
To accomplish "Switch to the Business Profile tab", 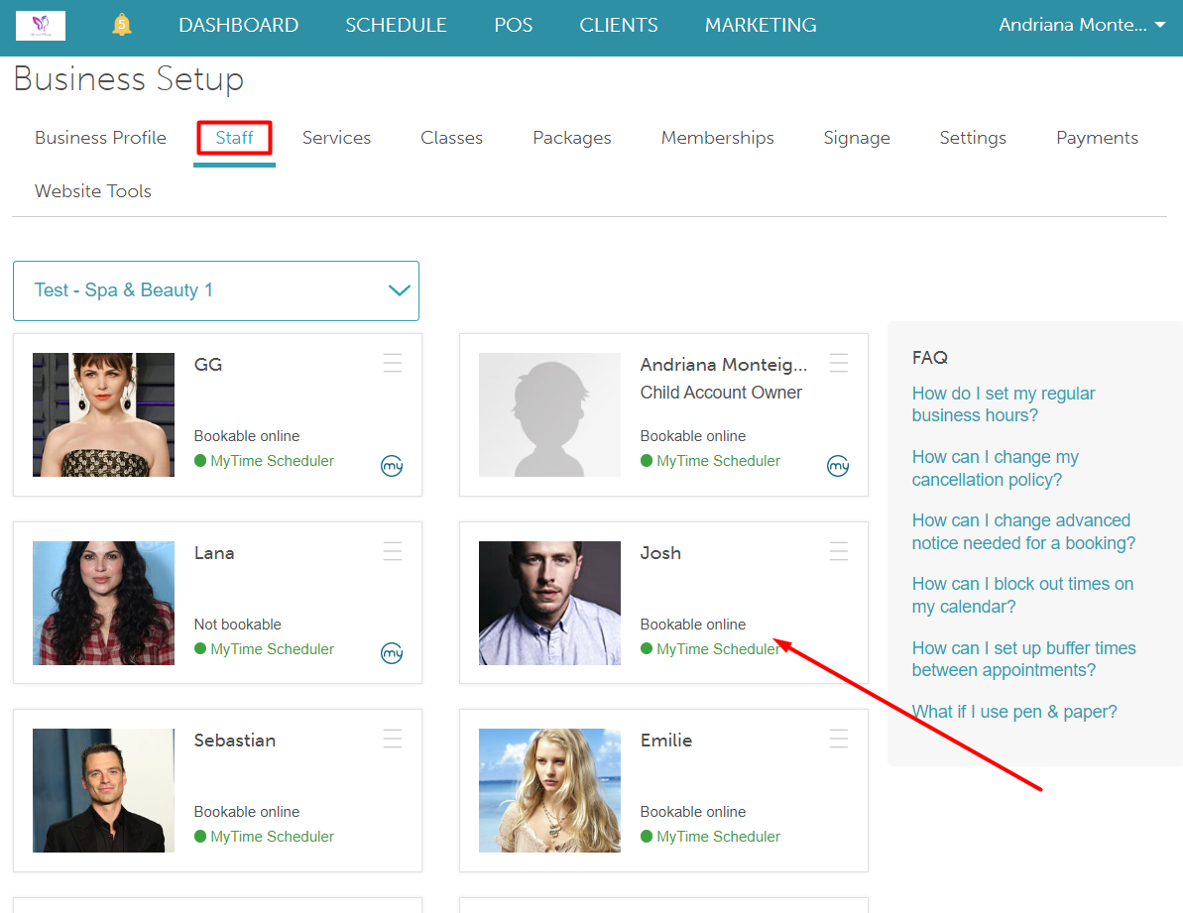I will [100, 138].
